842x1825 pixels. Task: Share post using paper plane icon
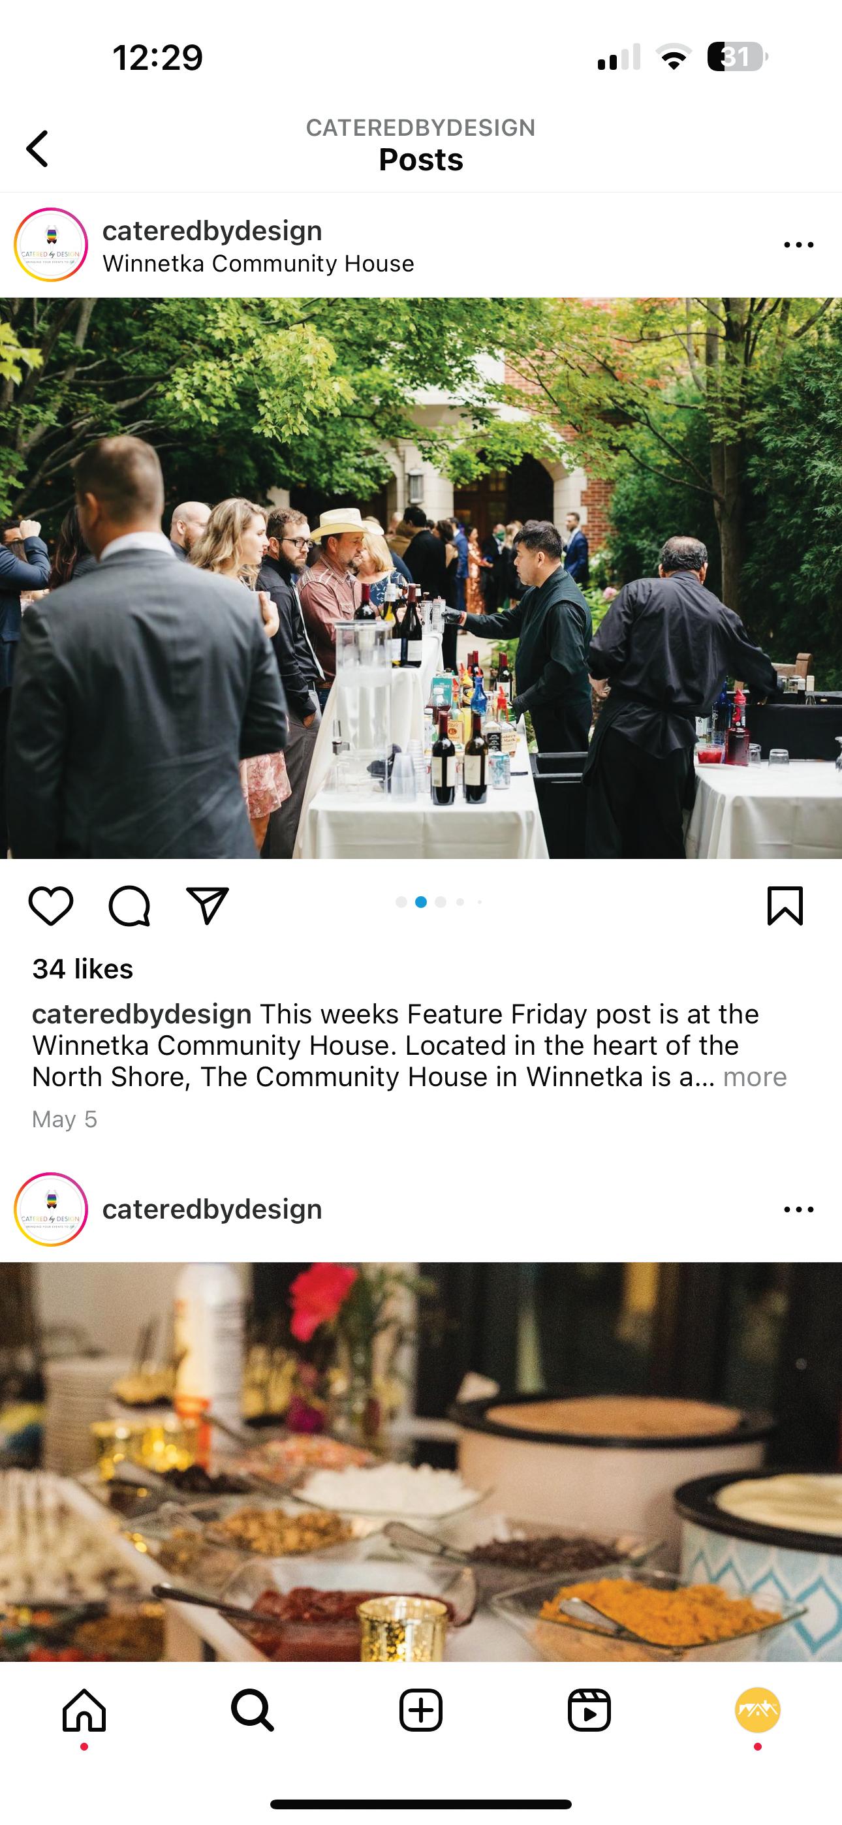207,905
